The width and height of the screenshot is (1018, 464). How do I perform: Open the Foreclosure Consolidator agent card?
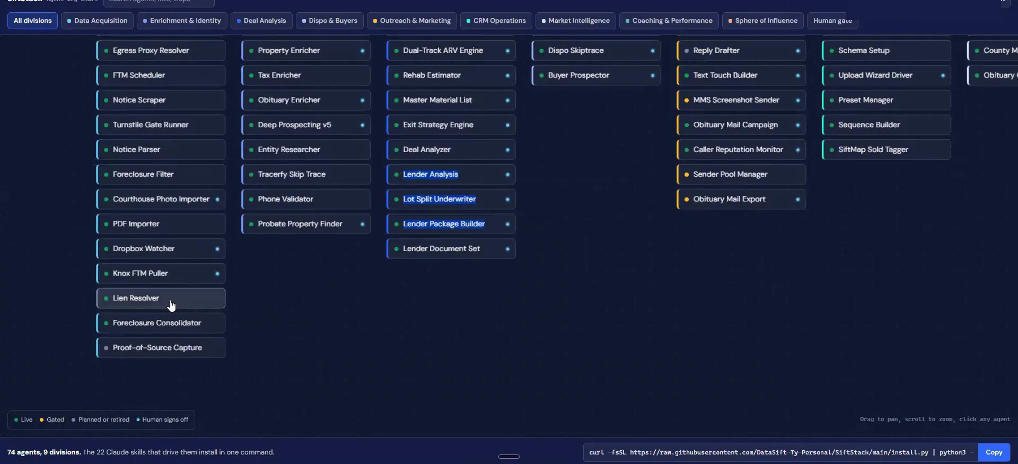coord(161,323)
